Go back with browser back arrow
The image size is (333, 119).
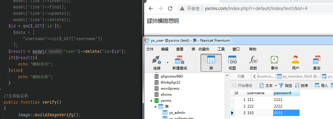[x=151, y=8]
